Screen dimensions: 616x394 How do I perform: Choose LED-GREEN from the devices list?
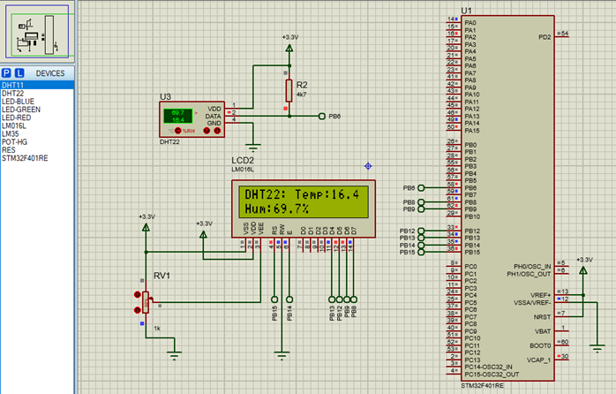click(21, 110)
